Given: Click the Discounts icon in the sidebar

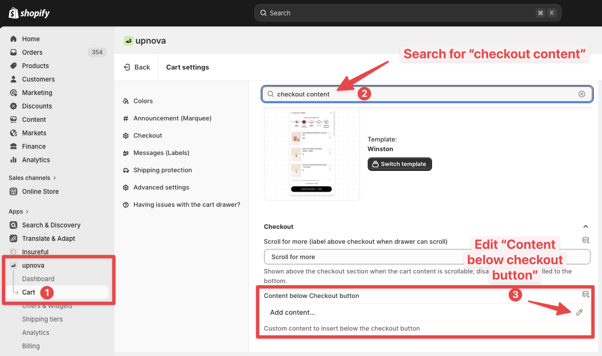Looking at the screenshot, I should coord(13,106).
